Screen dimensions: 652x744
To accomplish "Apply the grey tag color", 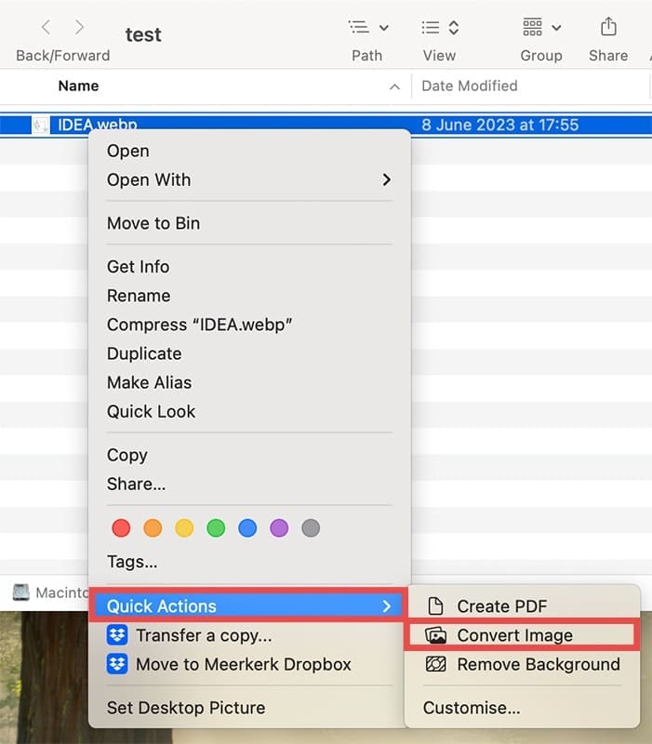I will click(x=311, y=528).
